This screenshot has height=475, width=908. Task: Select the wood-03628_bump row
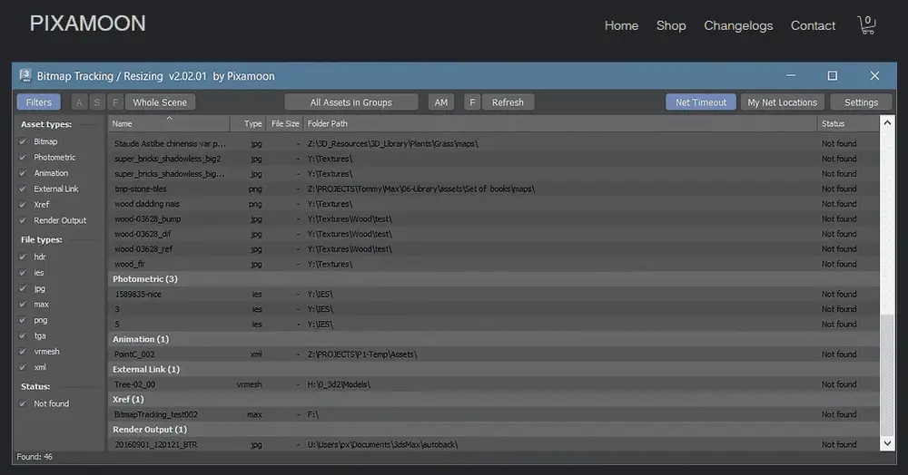[493, 219]
